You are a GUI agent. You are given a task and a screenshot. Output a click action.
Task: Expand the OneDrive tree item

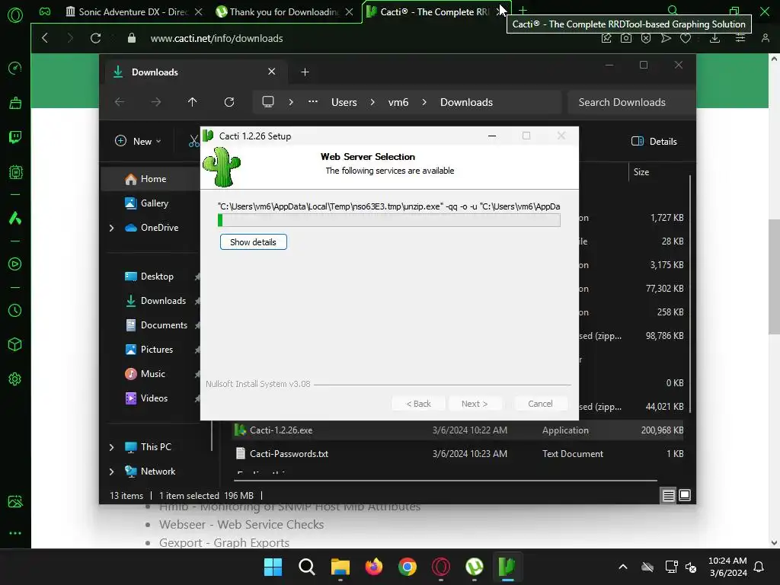(x=111, y=228)
